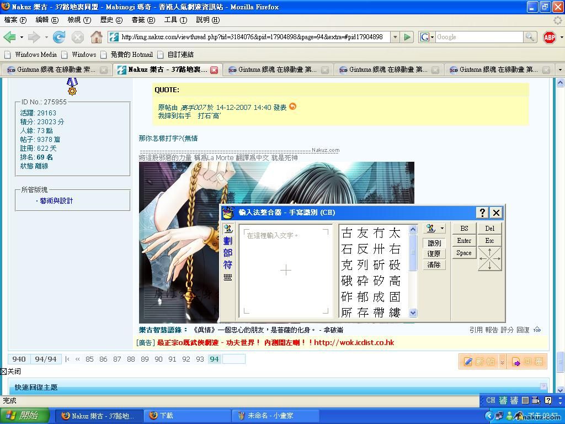The width and height of the screenshot is (565, 424).
Task: Click the search magnifier icon
Action: [530, 37]
